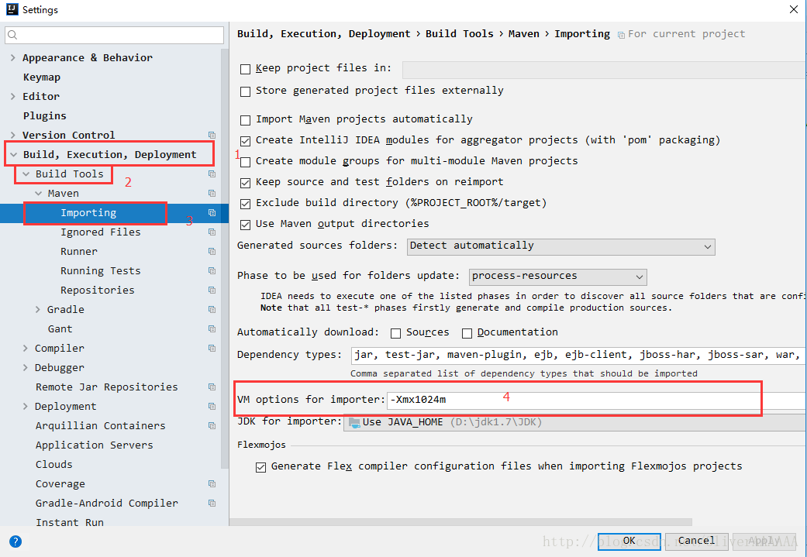Open Runner settings page

click(79, 252)
